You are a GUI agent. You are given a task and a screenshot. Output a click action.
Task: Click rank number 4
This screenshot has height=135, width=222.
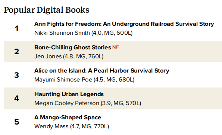pos(16,98)
